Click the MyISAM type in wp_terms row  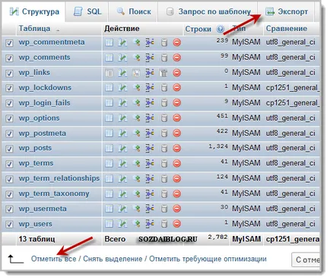(x=246, y=163)
